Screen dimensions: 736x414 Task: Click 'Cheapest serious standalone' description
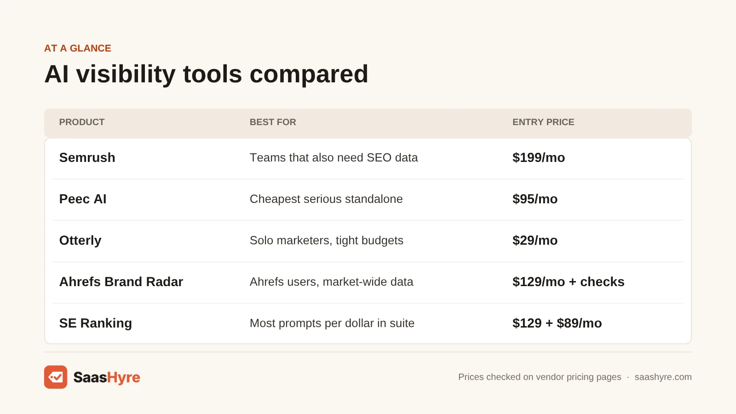coord(326,199)
